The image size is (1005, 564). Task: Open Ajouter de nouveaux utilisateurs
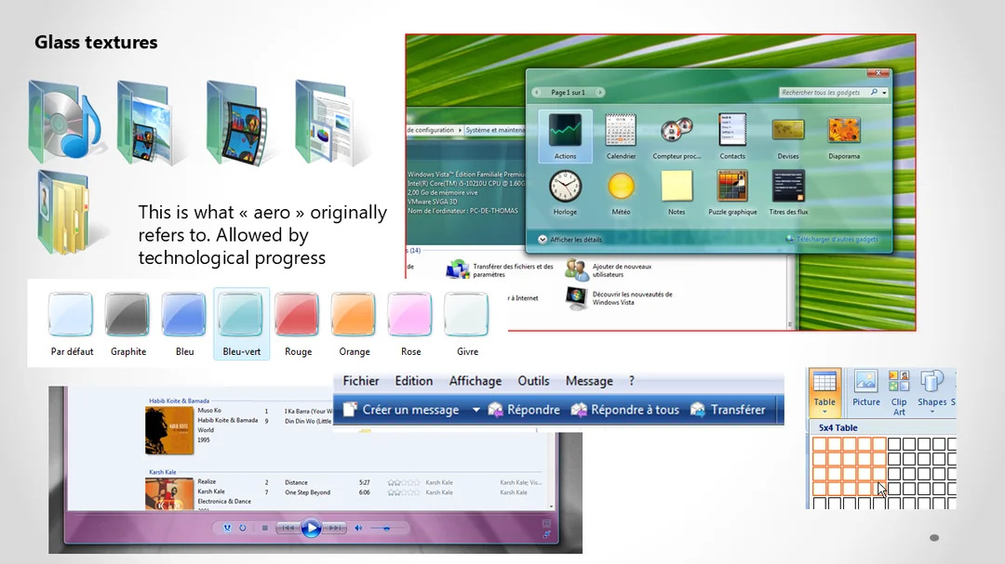(x=609, y=270)
